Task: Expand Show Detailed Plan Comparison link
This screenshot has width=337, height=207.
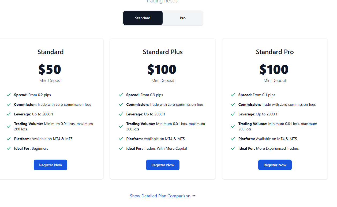Action: (160, 196)
